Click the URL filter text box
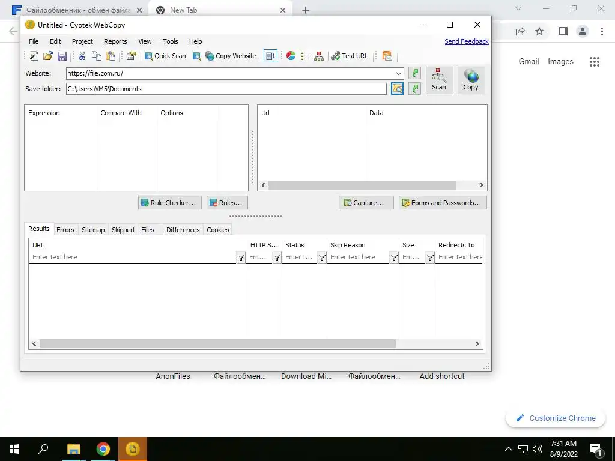 [x=133, y=257]
